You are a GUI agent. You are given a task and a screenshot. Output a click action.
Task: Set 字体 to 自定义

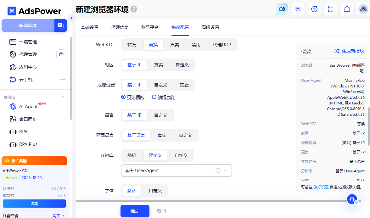(x=155, y=191)
